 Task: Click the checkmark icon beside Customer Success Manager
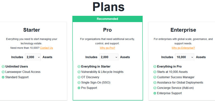(155, 77)
